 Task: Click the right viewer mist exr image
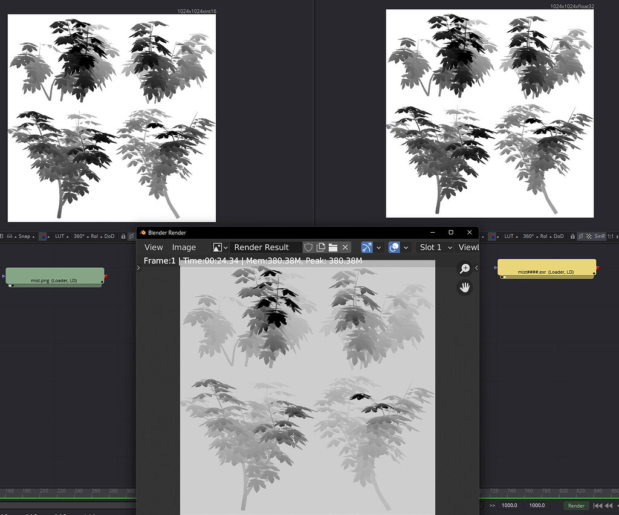(x=490, y=113)
